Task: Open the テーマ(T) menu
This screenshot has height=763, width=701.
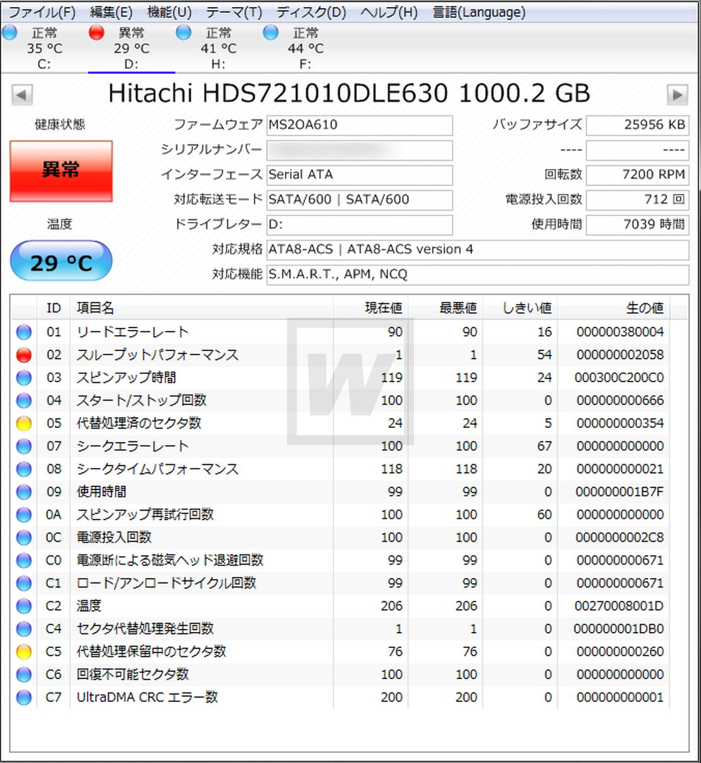Action: click(234, 12)
